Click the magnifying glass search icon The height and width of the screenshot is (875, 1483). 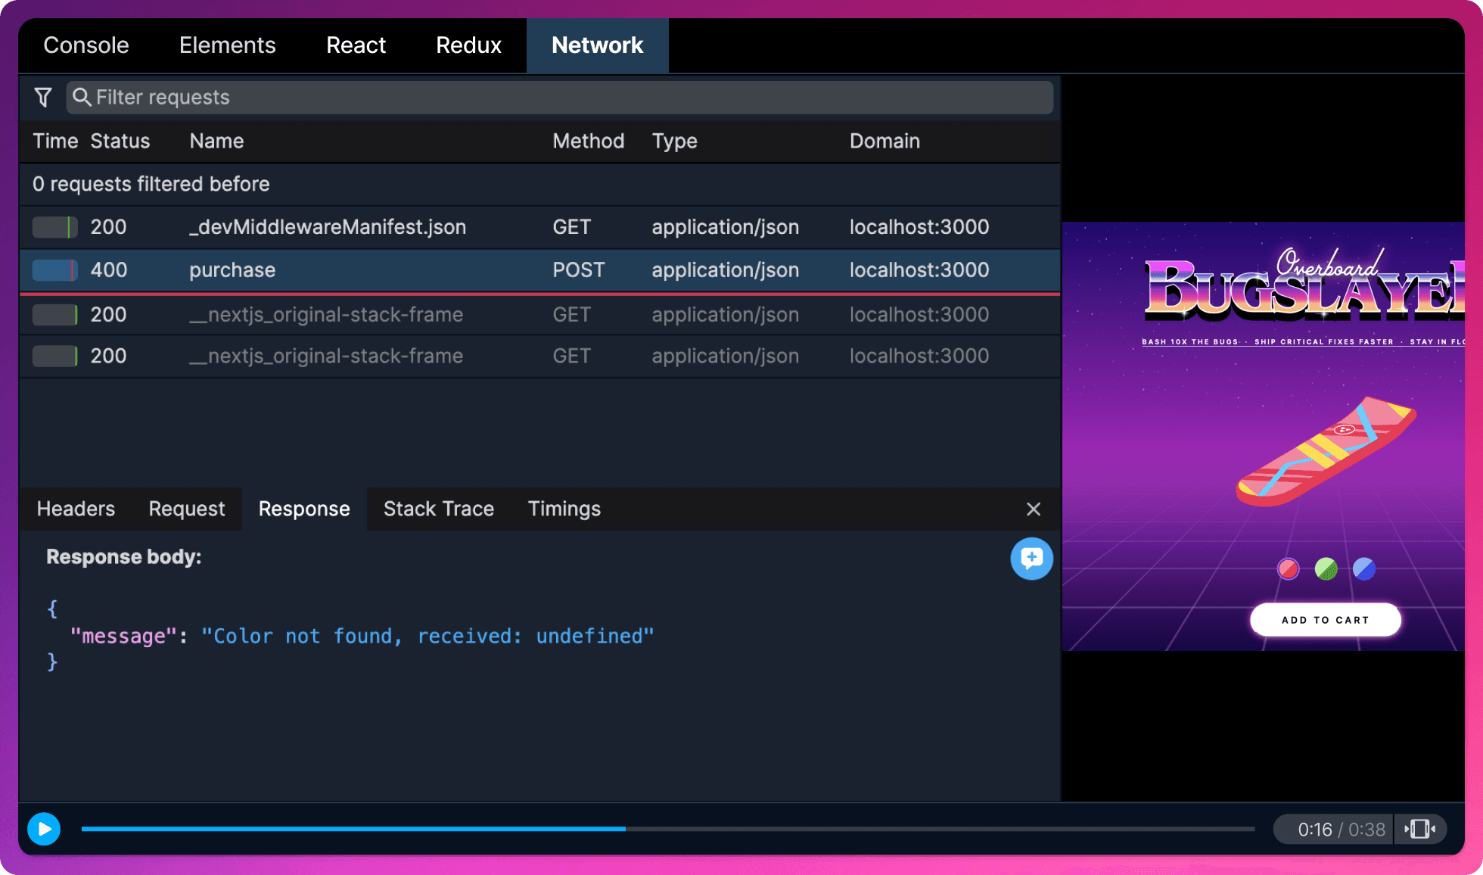(x=83, y=97)
